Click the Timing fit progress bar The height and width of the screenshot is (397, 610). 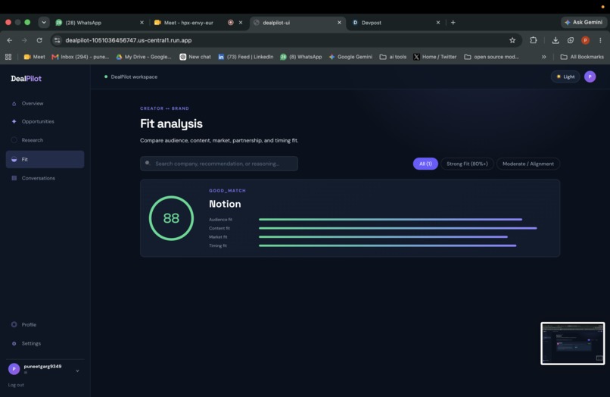pos(387,245)
